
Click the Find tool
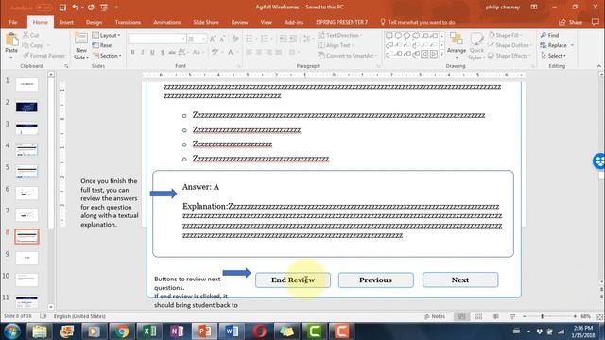550,35
